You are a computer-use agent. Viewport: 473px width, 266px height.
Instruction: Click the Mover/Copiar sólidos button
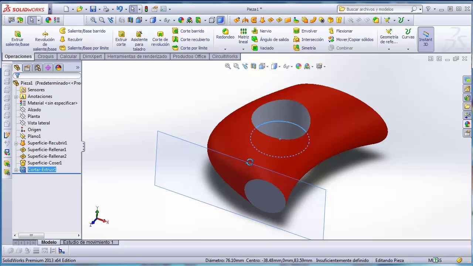351,40
